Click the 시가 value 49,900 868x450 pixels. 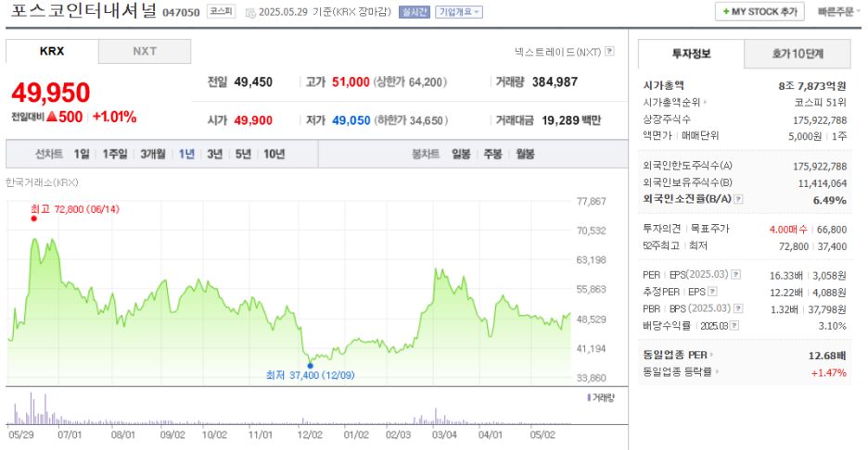(x=253, y=120)
